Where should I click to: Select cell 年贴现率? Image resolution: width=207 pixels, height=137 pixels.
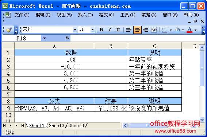[x=155, y=60]
